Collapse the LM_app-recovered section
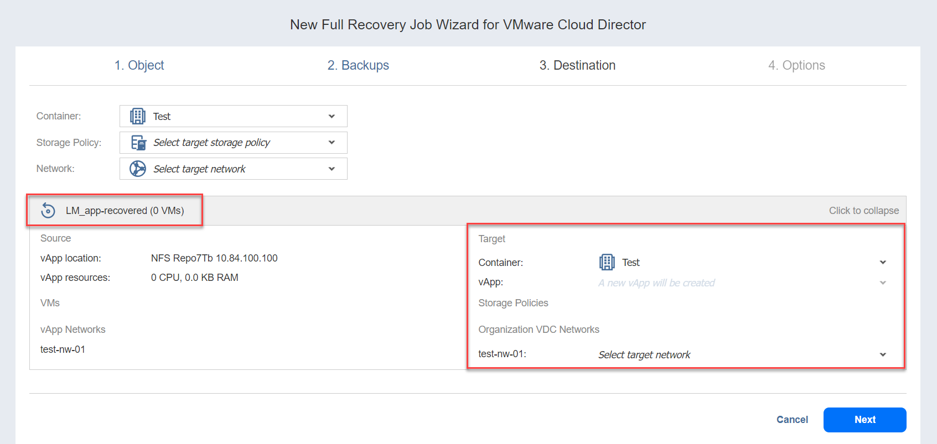This screenshot has width=937, height=444. [863, 211]
